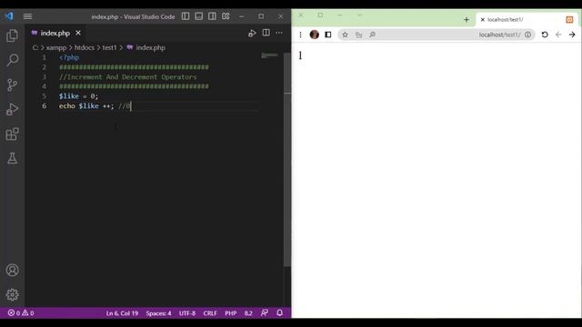
Task: Open the Customize Layout icon
Action: pos(226,16)
